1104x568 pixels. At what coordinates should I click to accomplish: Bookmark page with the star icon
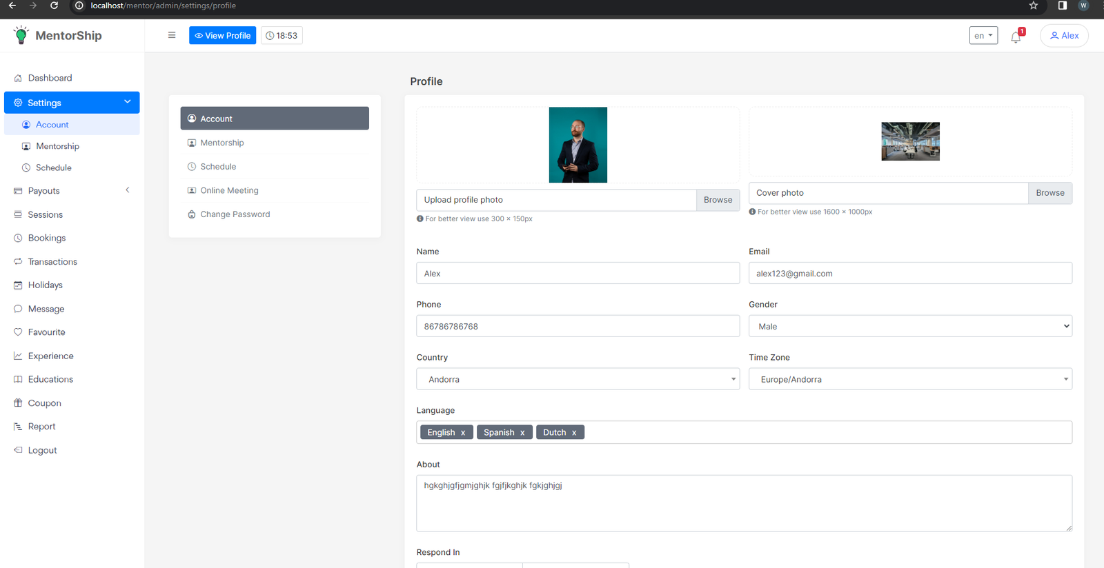(x=1033, y=6)
